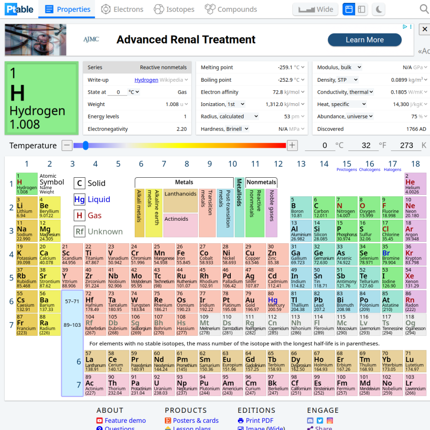
Task: Select the Iron element tile
Action: [186, 254]
